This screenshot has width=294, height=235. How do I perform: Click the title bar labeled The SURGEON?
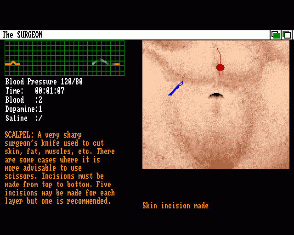(138, 35)
